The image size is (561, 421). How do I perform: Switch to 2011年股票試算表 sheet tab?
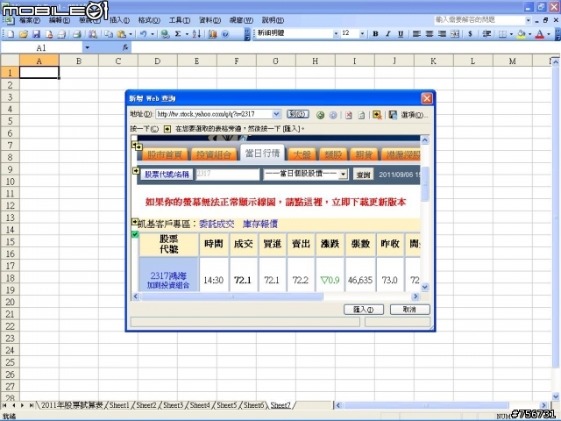point(72,405)
